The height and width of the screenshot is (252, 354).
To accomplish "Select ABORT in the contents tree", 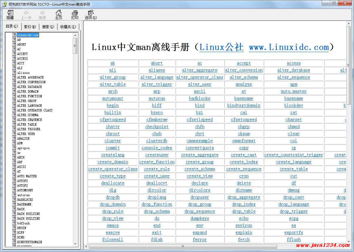I will point(21,44).
